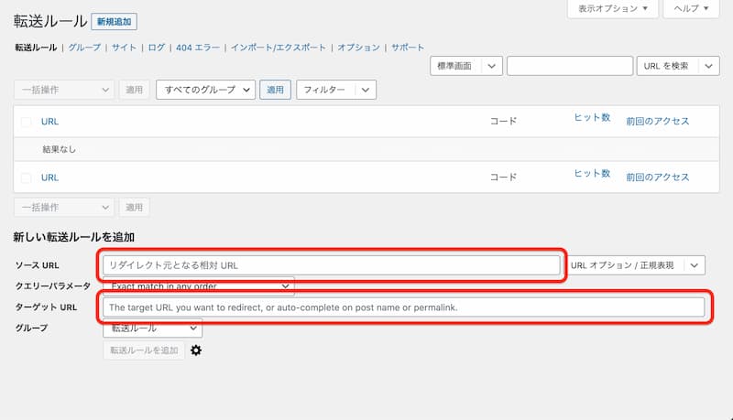Expand 表示オプション panel
Viewport: 733px width, 420px height.
[612, 8]
